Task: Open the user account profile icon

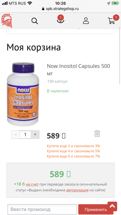Action: (x=86, y=21)
